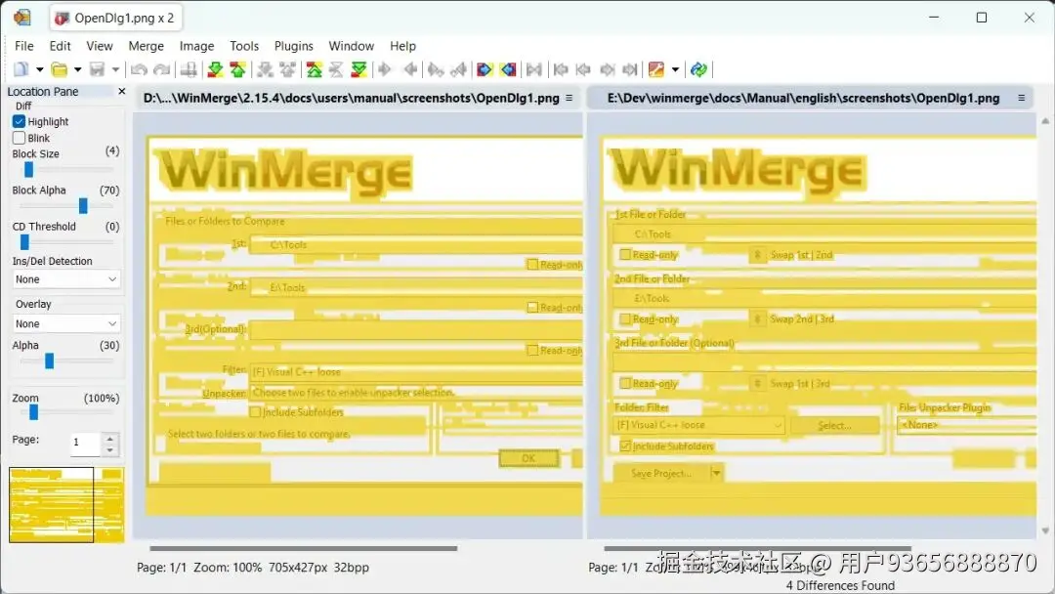Click left pane file path header

(x=352, y=99)
